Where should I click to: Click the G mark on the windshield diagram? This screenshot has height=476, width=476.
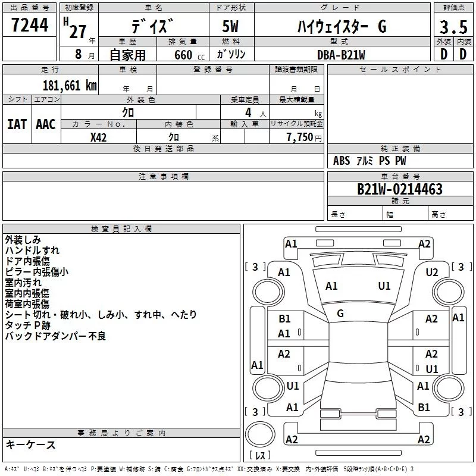pos(340,314)
